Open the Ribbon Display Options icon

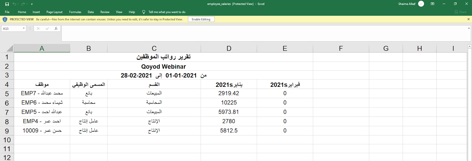(x=432, y=4)
